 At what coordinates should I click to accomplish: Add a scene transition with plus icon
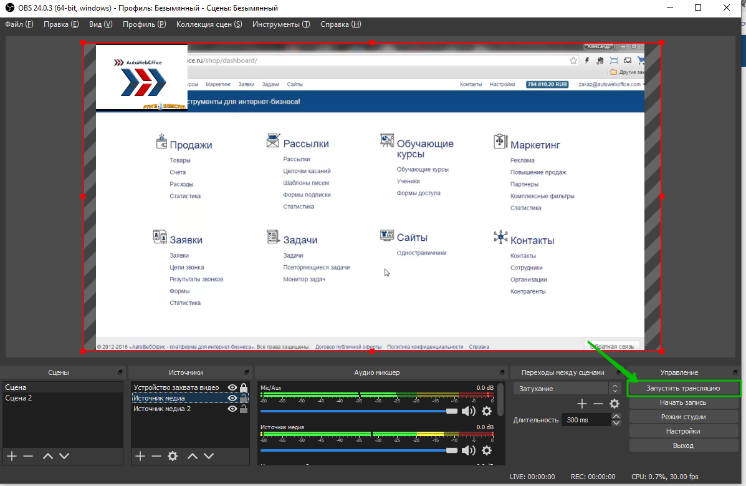[x=582, y=404]
